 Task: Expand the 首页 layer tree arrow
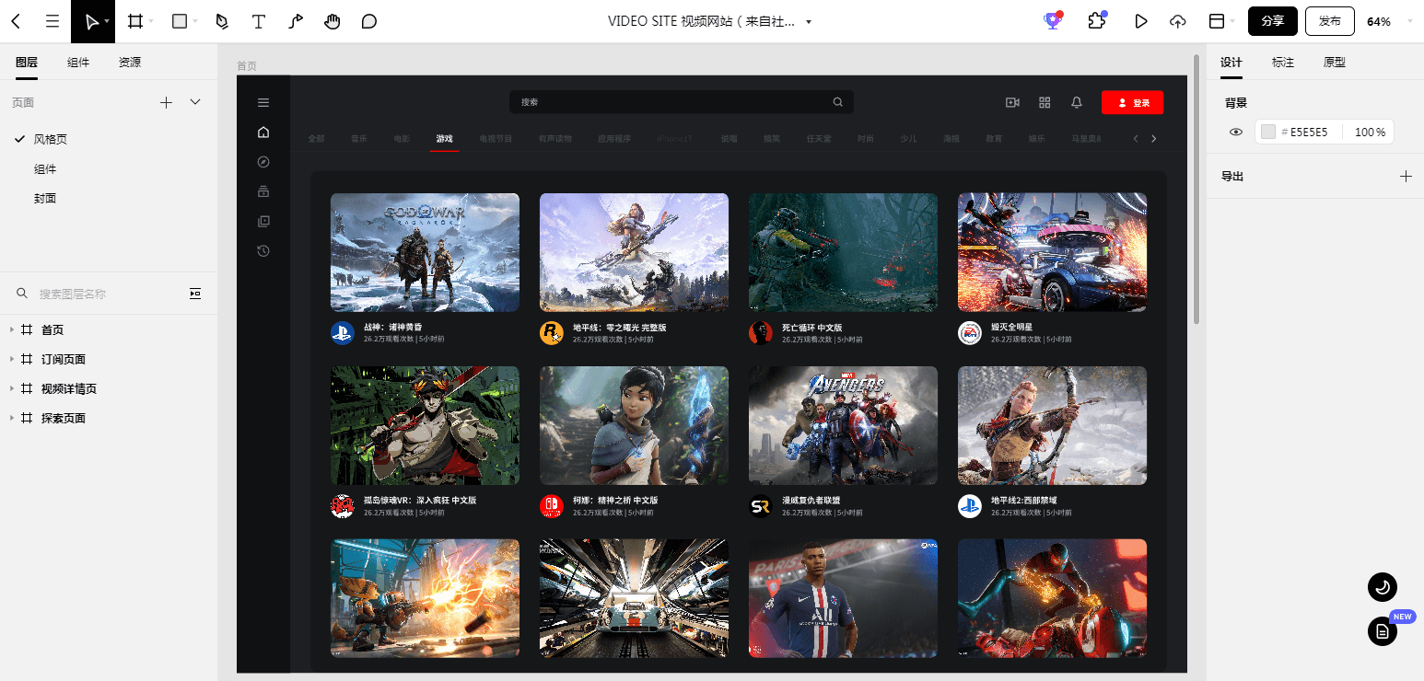pos(11,329)
